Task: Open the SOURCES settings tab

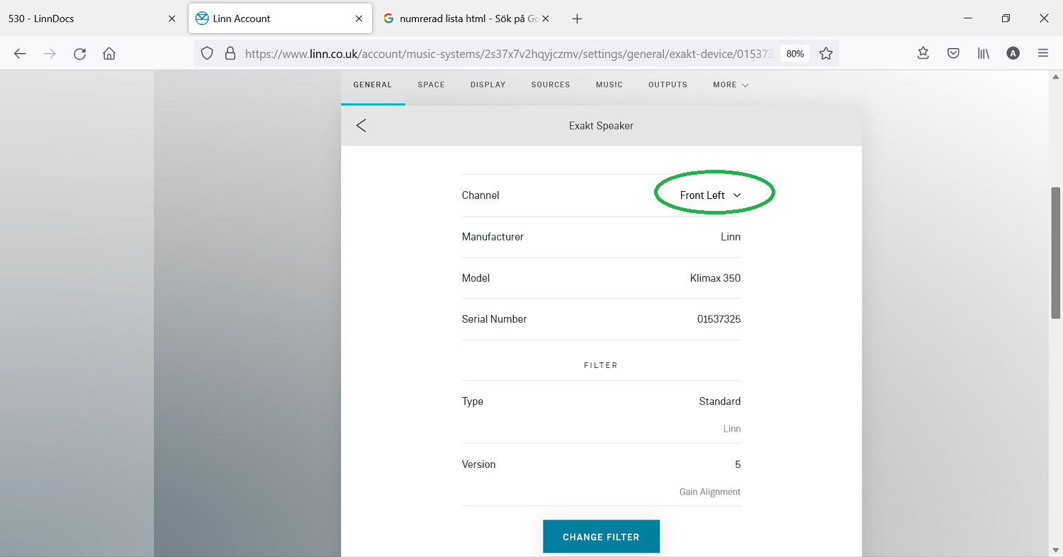Action: pos(551,85)
